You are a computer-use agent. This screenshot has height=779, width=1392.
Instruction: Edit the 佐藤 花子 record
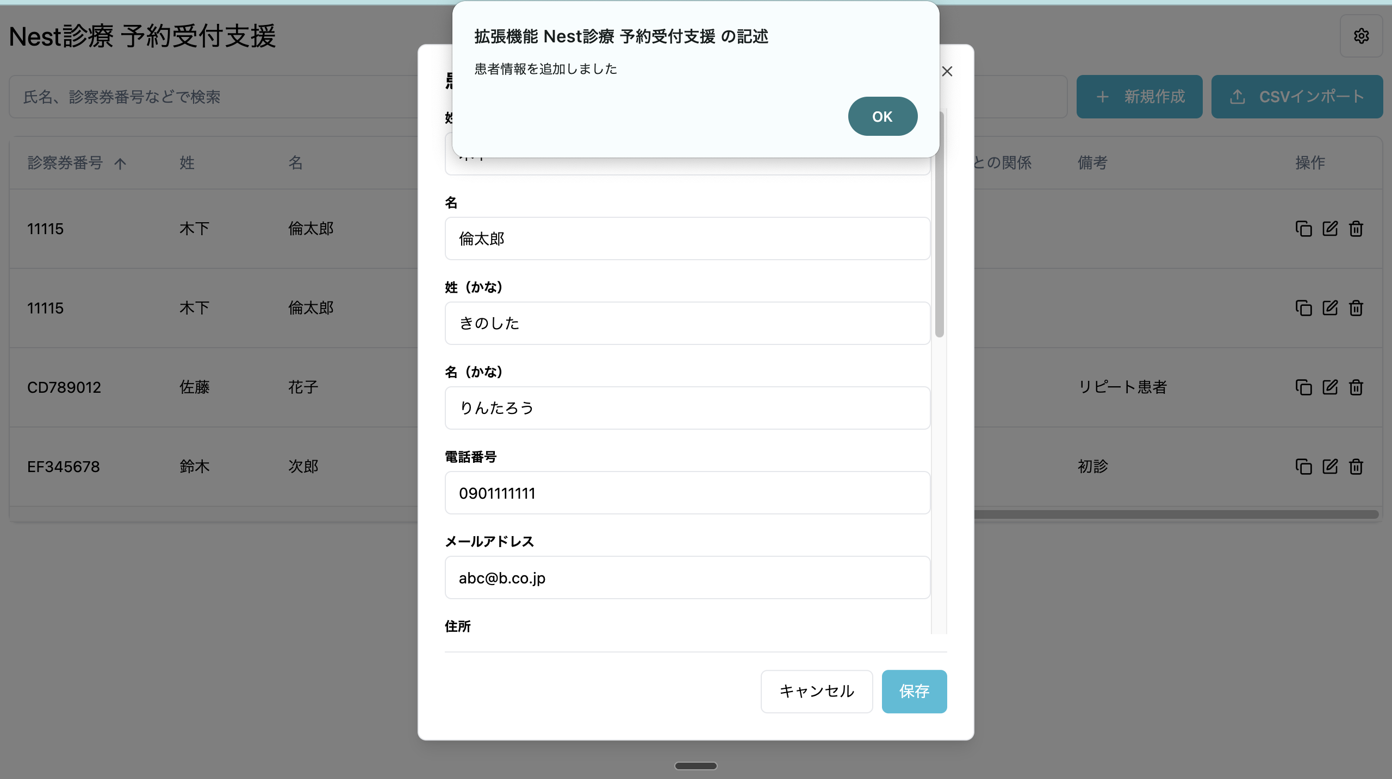point(1329,387)
